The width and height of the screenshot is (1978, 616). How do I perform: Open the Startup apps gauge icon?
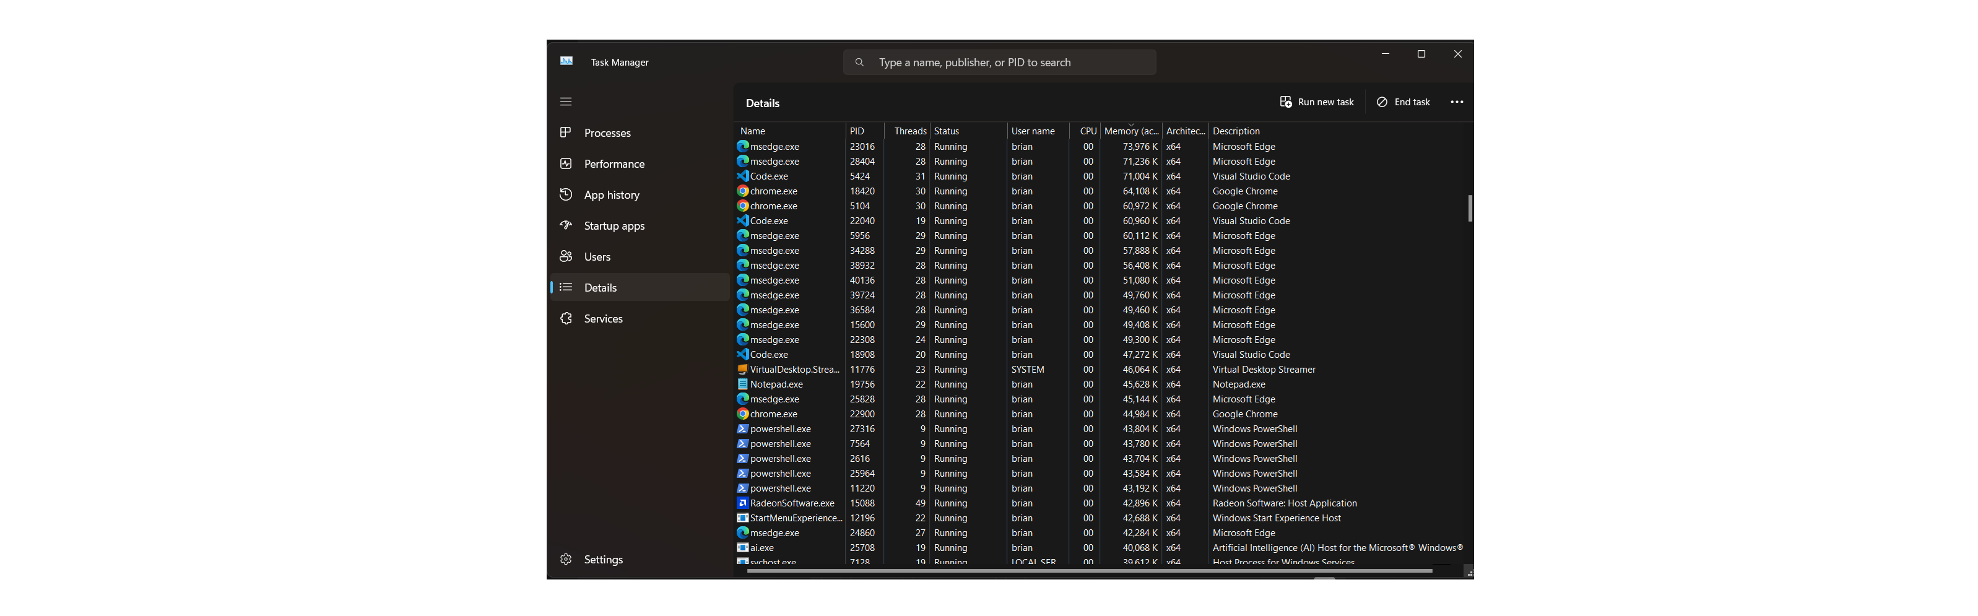566,225
